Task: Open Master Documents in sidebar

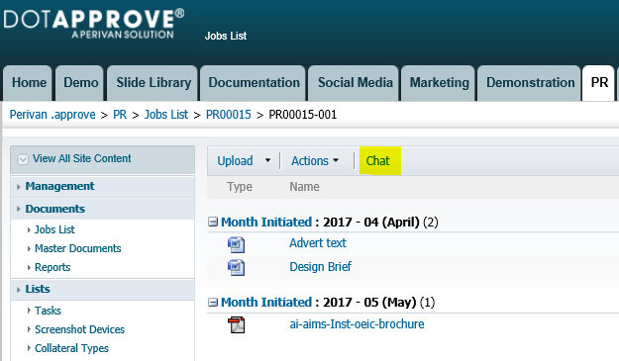Action: [78, 248]
